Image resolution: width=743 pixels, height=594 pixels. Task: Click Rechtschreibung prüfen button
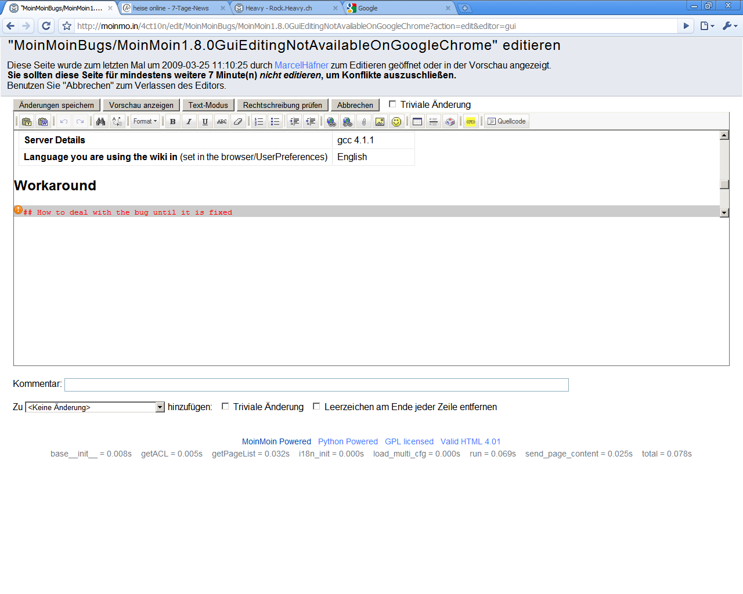click(x=283, y=105)
